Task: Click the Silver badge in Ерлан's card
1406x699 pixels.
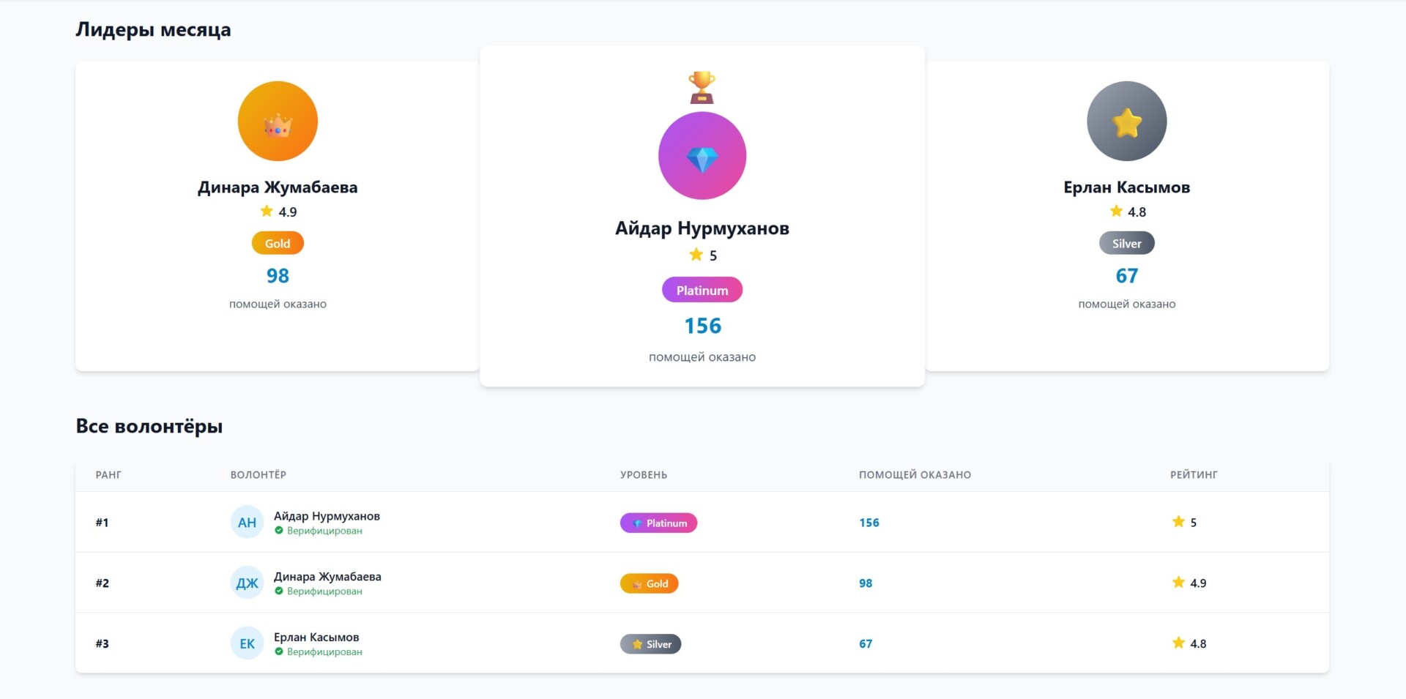Action: 1126,244
